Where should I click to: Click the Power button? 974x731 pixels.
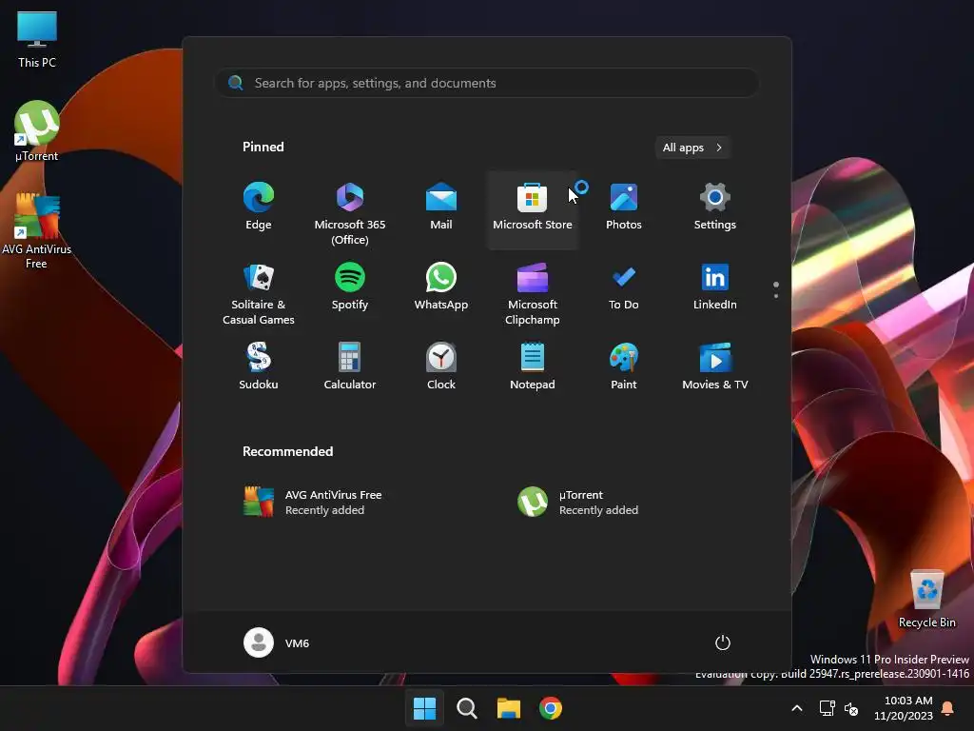click(x=723, y=642)
